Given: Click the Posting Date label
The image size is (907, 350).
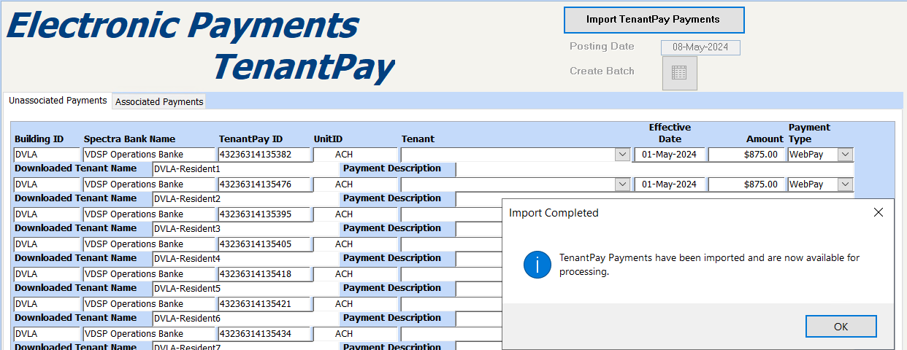Looking at the screenshot, I should pos(602,47).
